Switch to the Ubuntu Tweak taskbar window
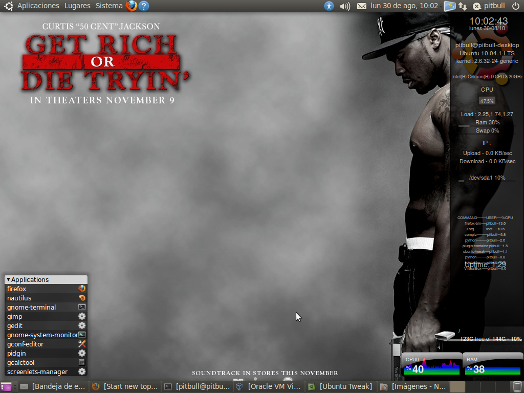The width and height of the screenshot is (524, 393). pyautogui.click(x=340, y=387)
